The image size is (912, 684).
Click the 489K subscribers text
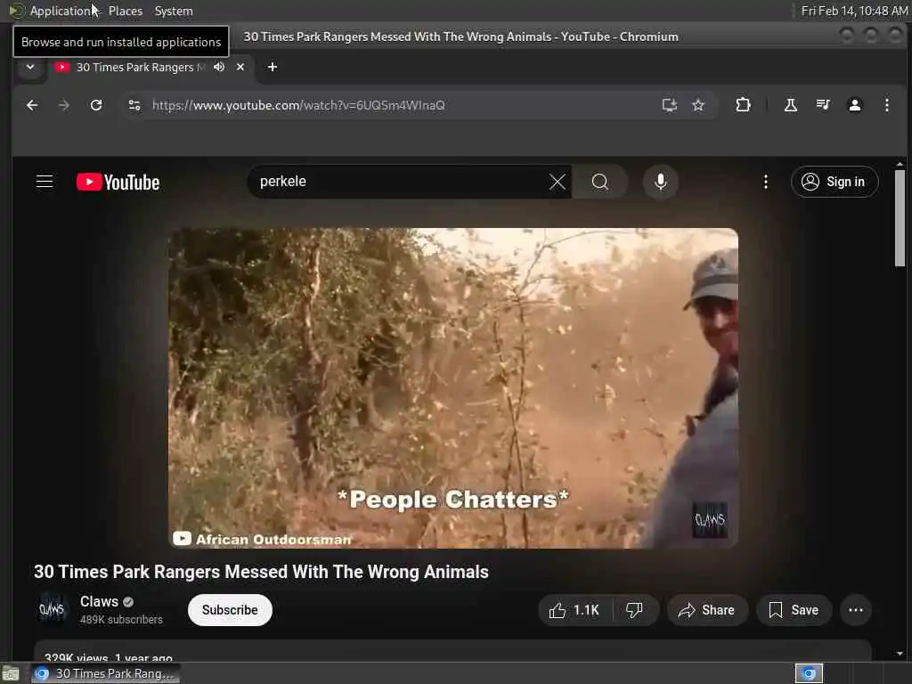(121, 620)
